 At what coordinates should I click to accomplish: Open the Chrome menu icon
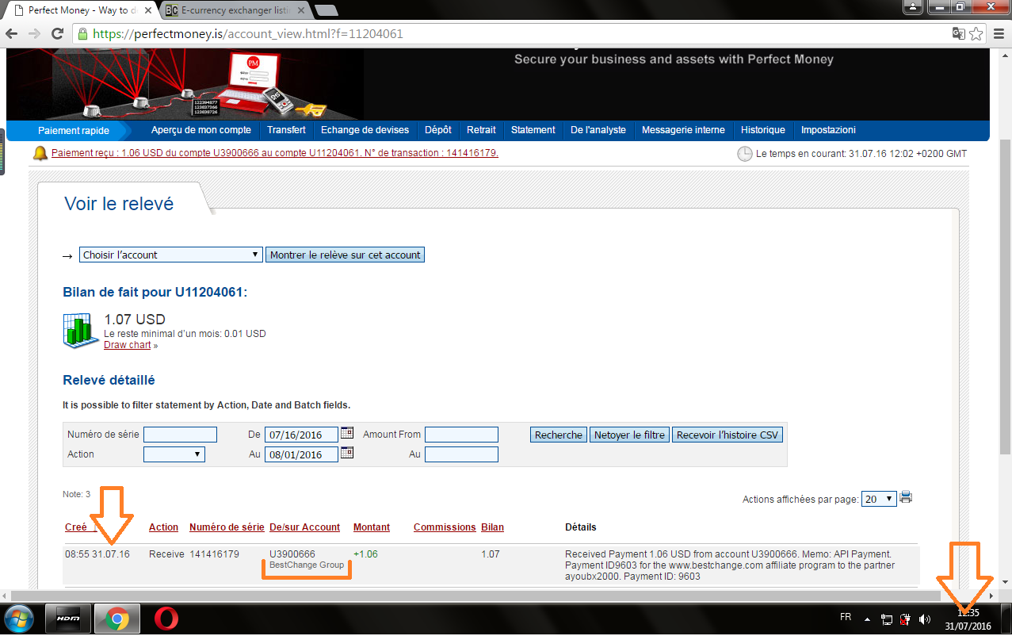(999, 34)
